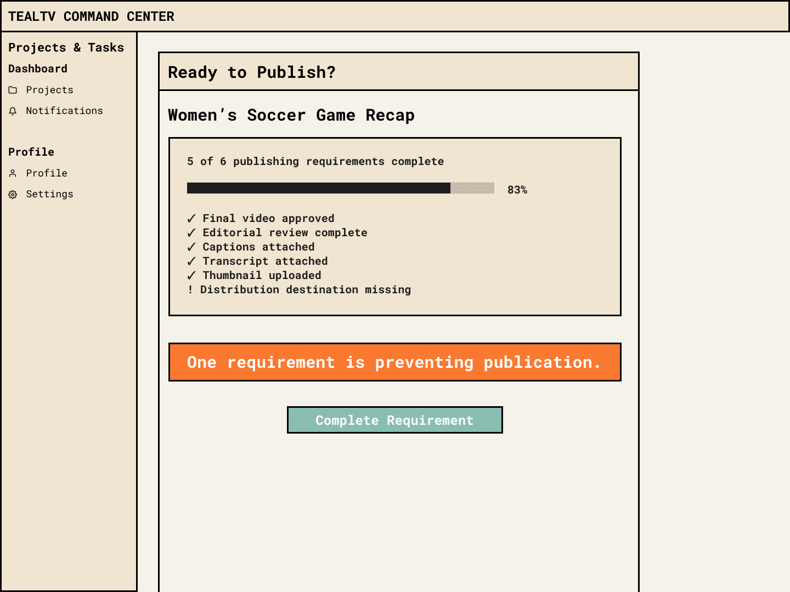Open the Projects menu item
This screenshot has height=592, width=790.
pos(49,90)
